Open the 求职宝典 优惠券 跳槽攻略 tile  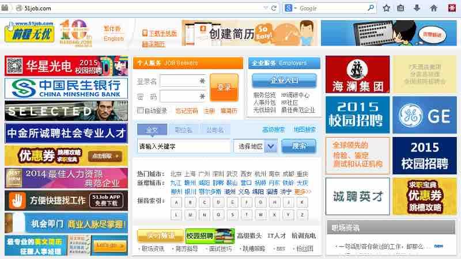[x=425, y=196]
